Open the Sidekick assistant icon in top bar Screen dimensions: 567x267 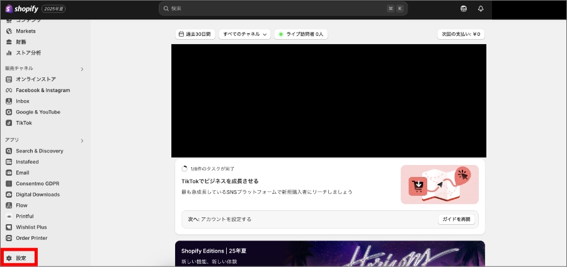(x=464, y=9)
